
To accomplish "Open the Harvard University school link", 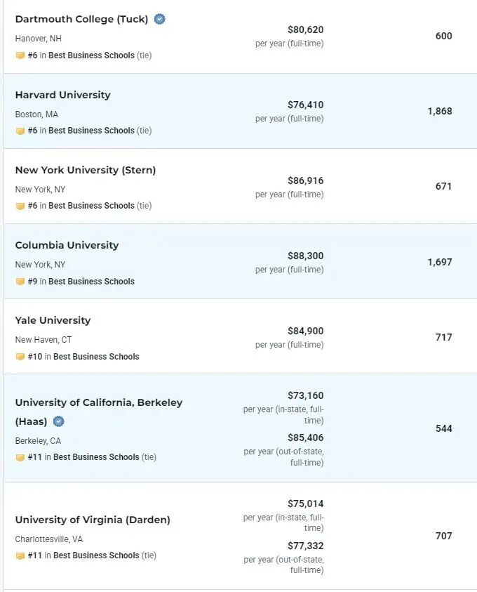I will pos(63,95).
